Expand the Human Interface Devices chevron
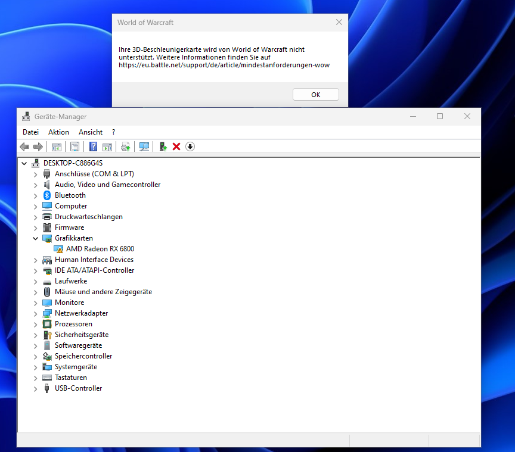The image size is (515, 452). (x=36, y=260)
